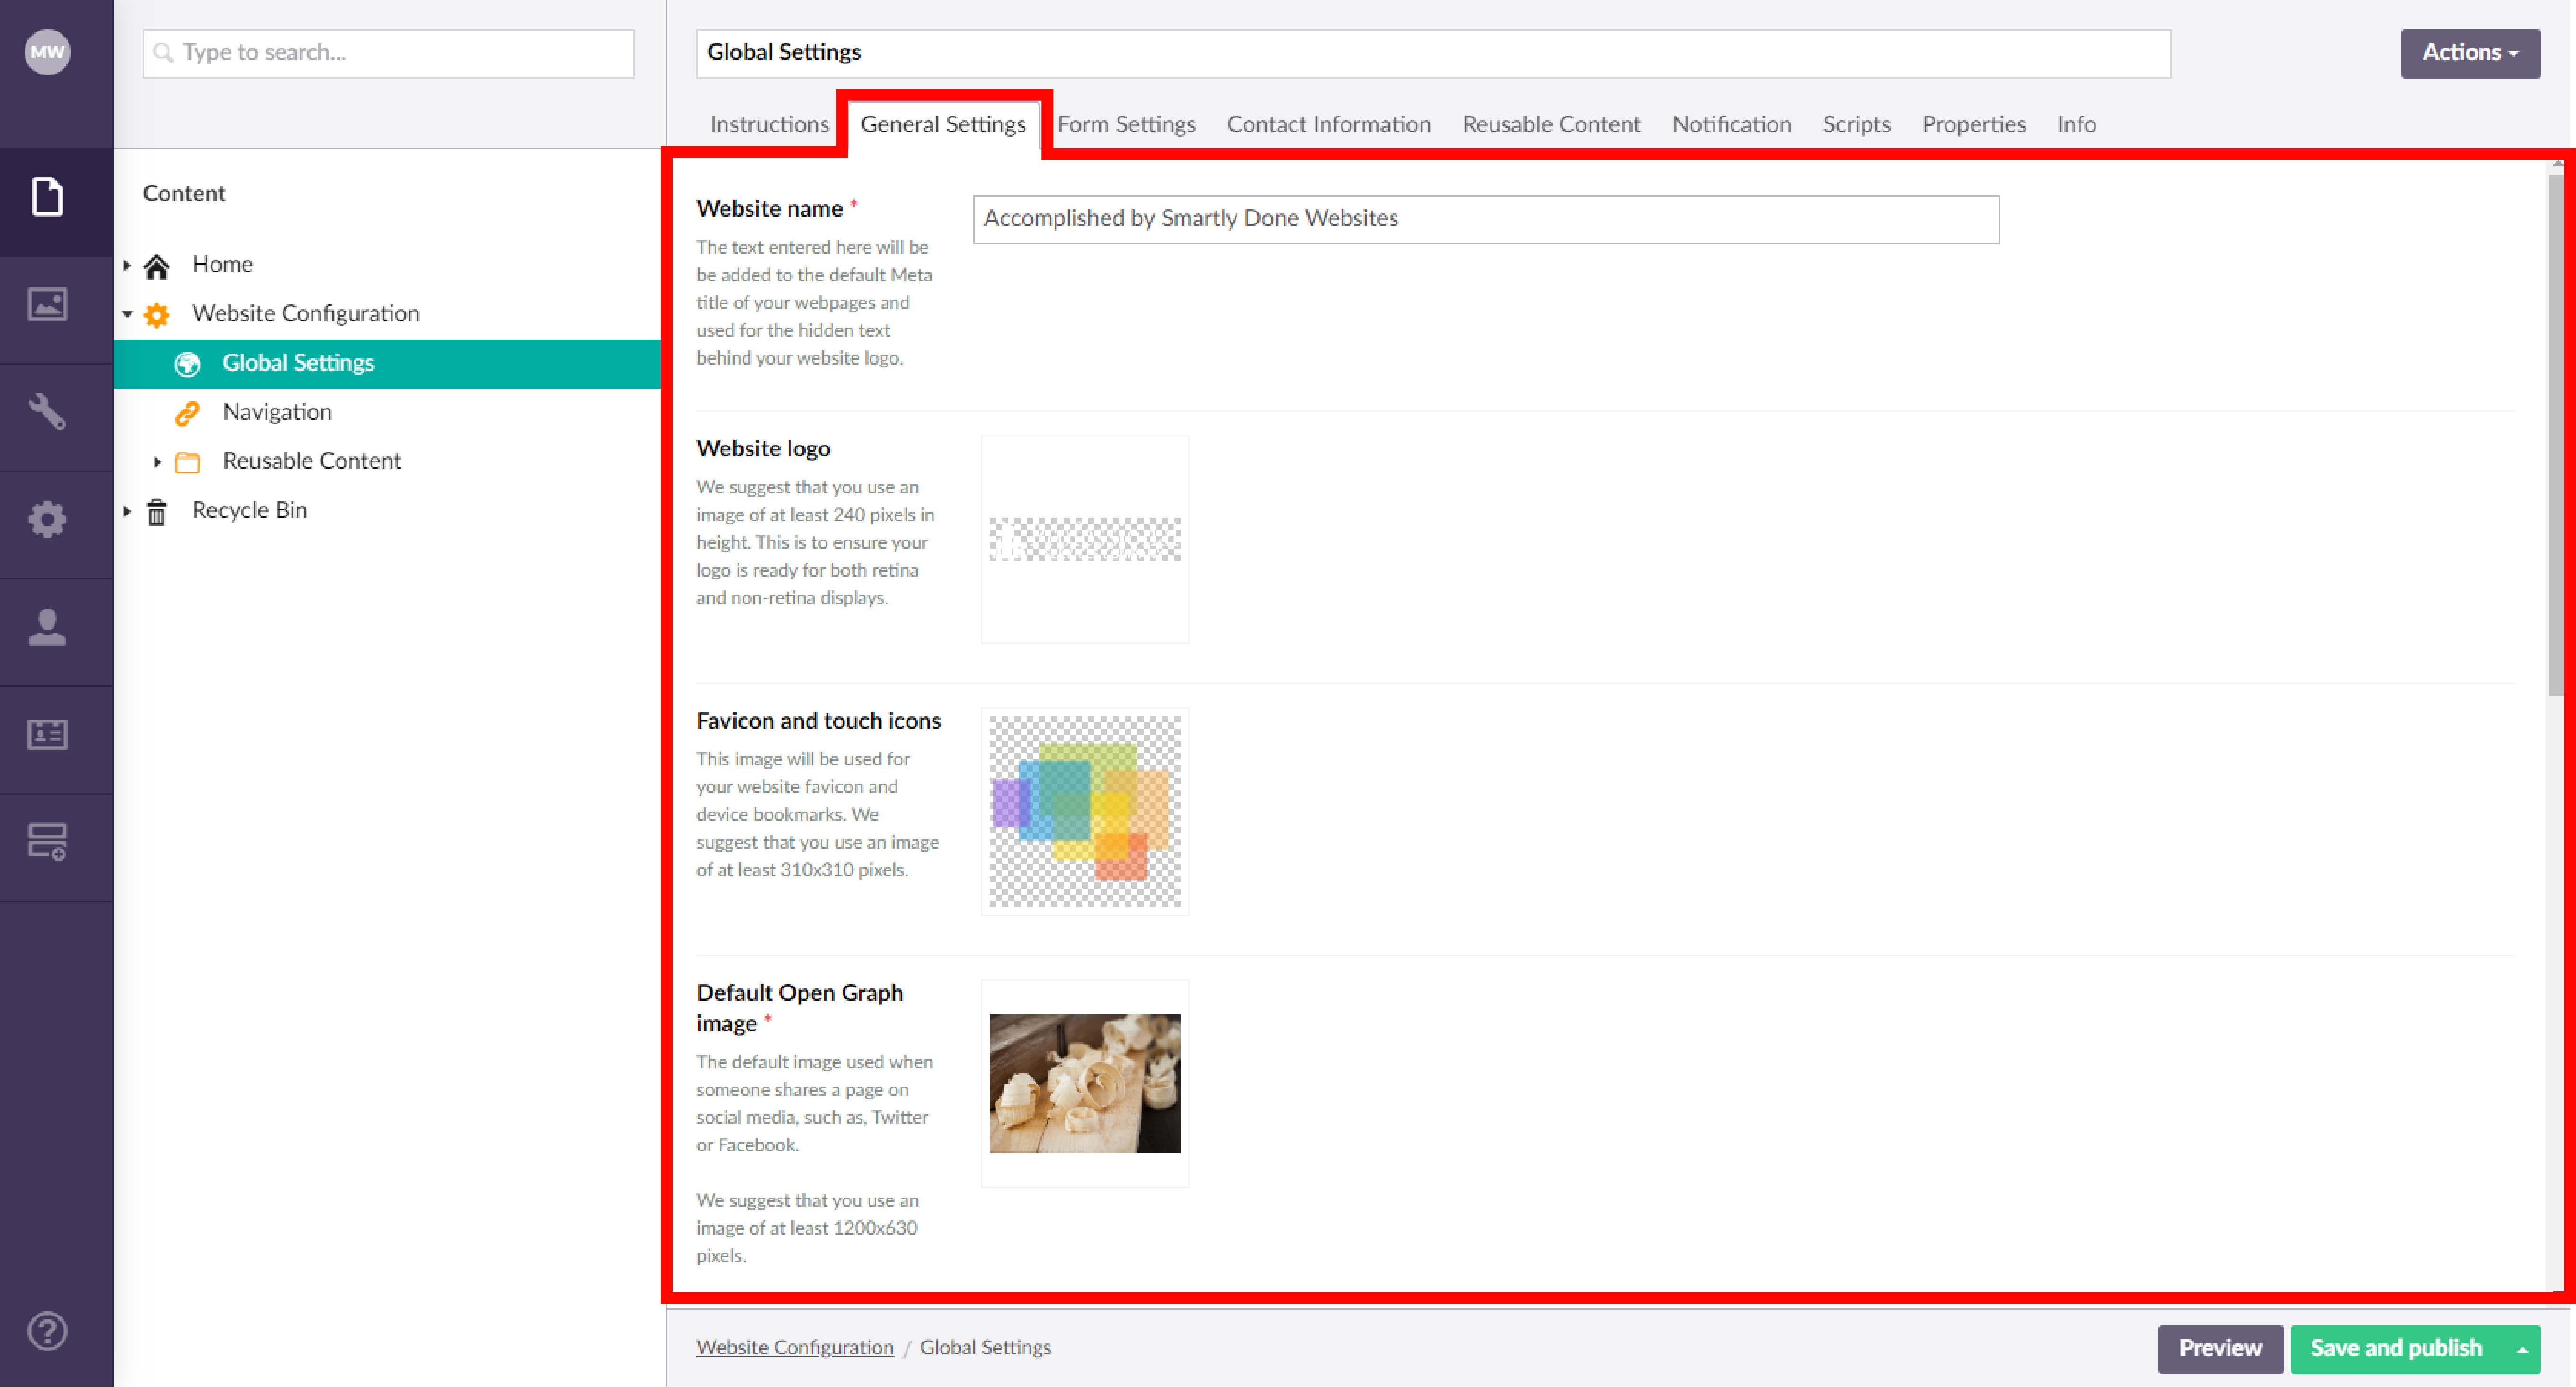Image resolution: width=2576 pixels, height=1387 pixels.
Task: Open the Forms section icon
Action: 47,842
